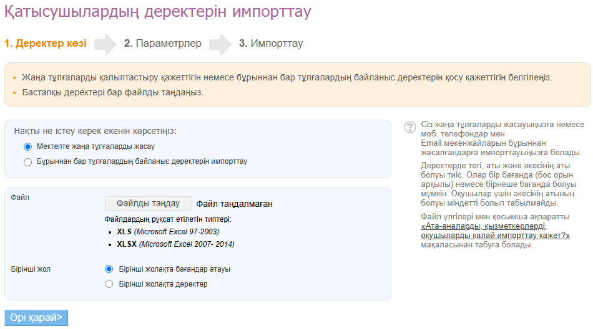This screenshot has width=593, height=329.
Task: Jump to step 3. Импорттау
Action: tap(270, 44)
